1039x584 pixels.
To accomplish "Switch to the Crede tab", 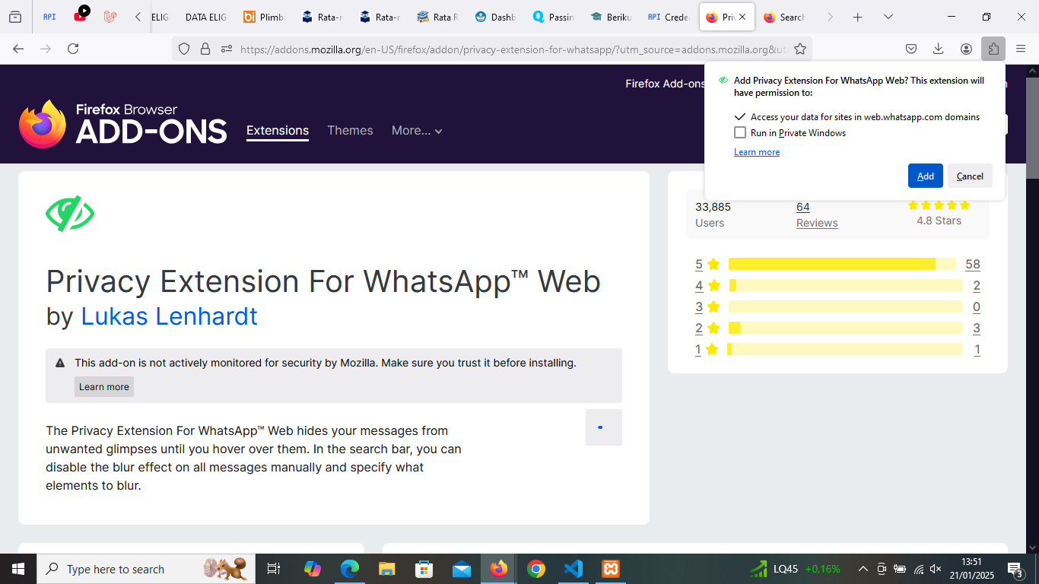I will pos(669,17).
